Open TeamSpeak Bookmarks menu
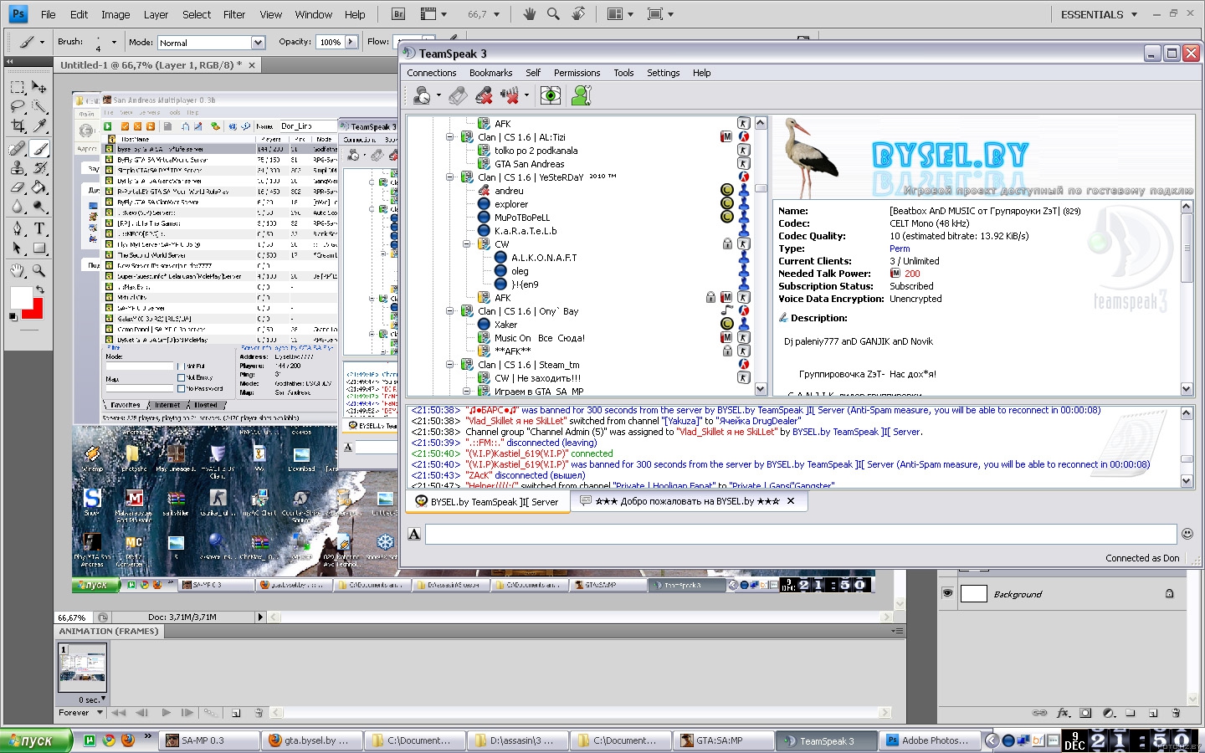Viewport: 1205px width, 753px height. pyautogui.click(x=490, y=73)
